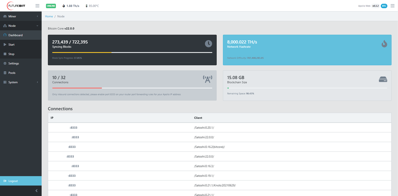Screen dimensions: 398x196
Task: Click the IP column header
Action: point(52,118)
